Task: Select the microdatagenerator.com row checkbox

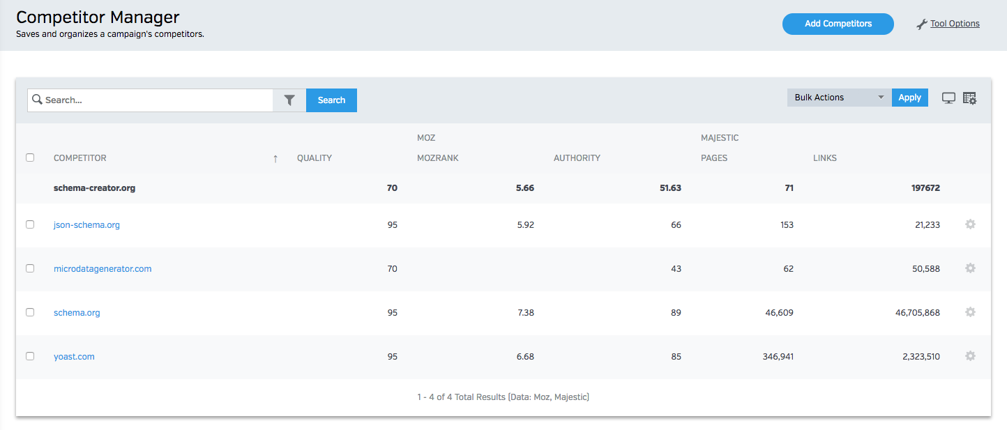Action: [x=30, y=268]
